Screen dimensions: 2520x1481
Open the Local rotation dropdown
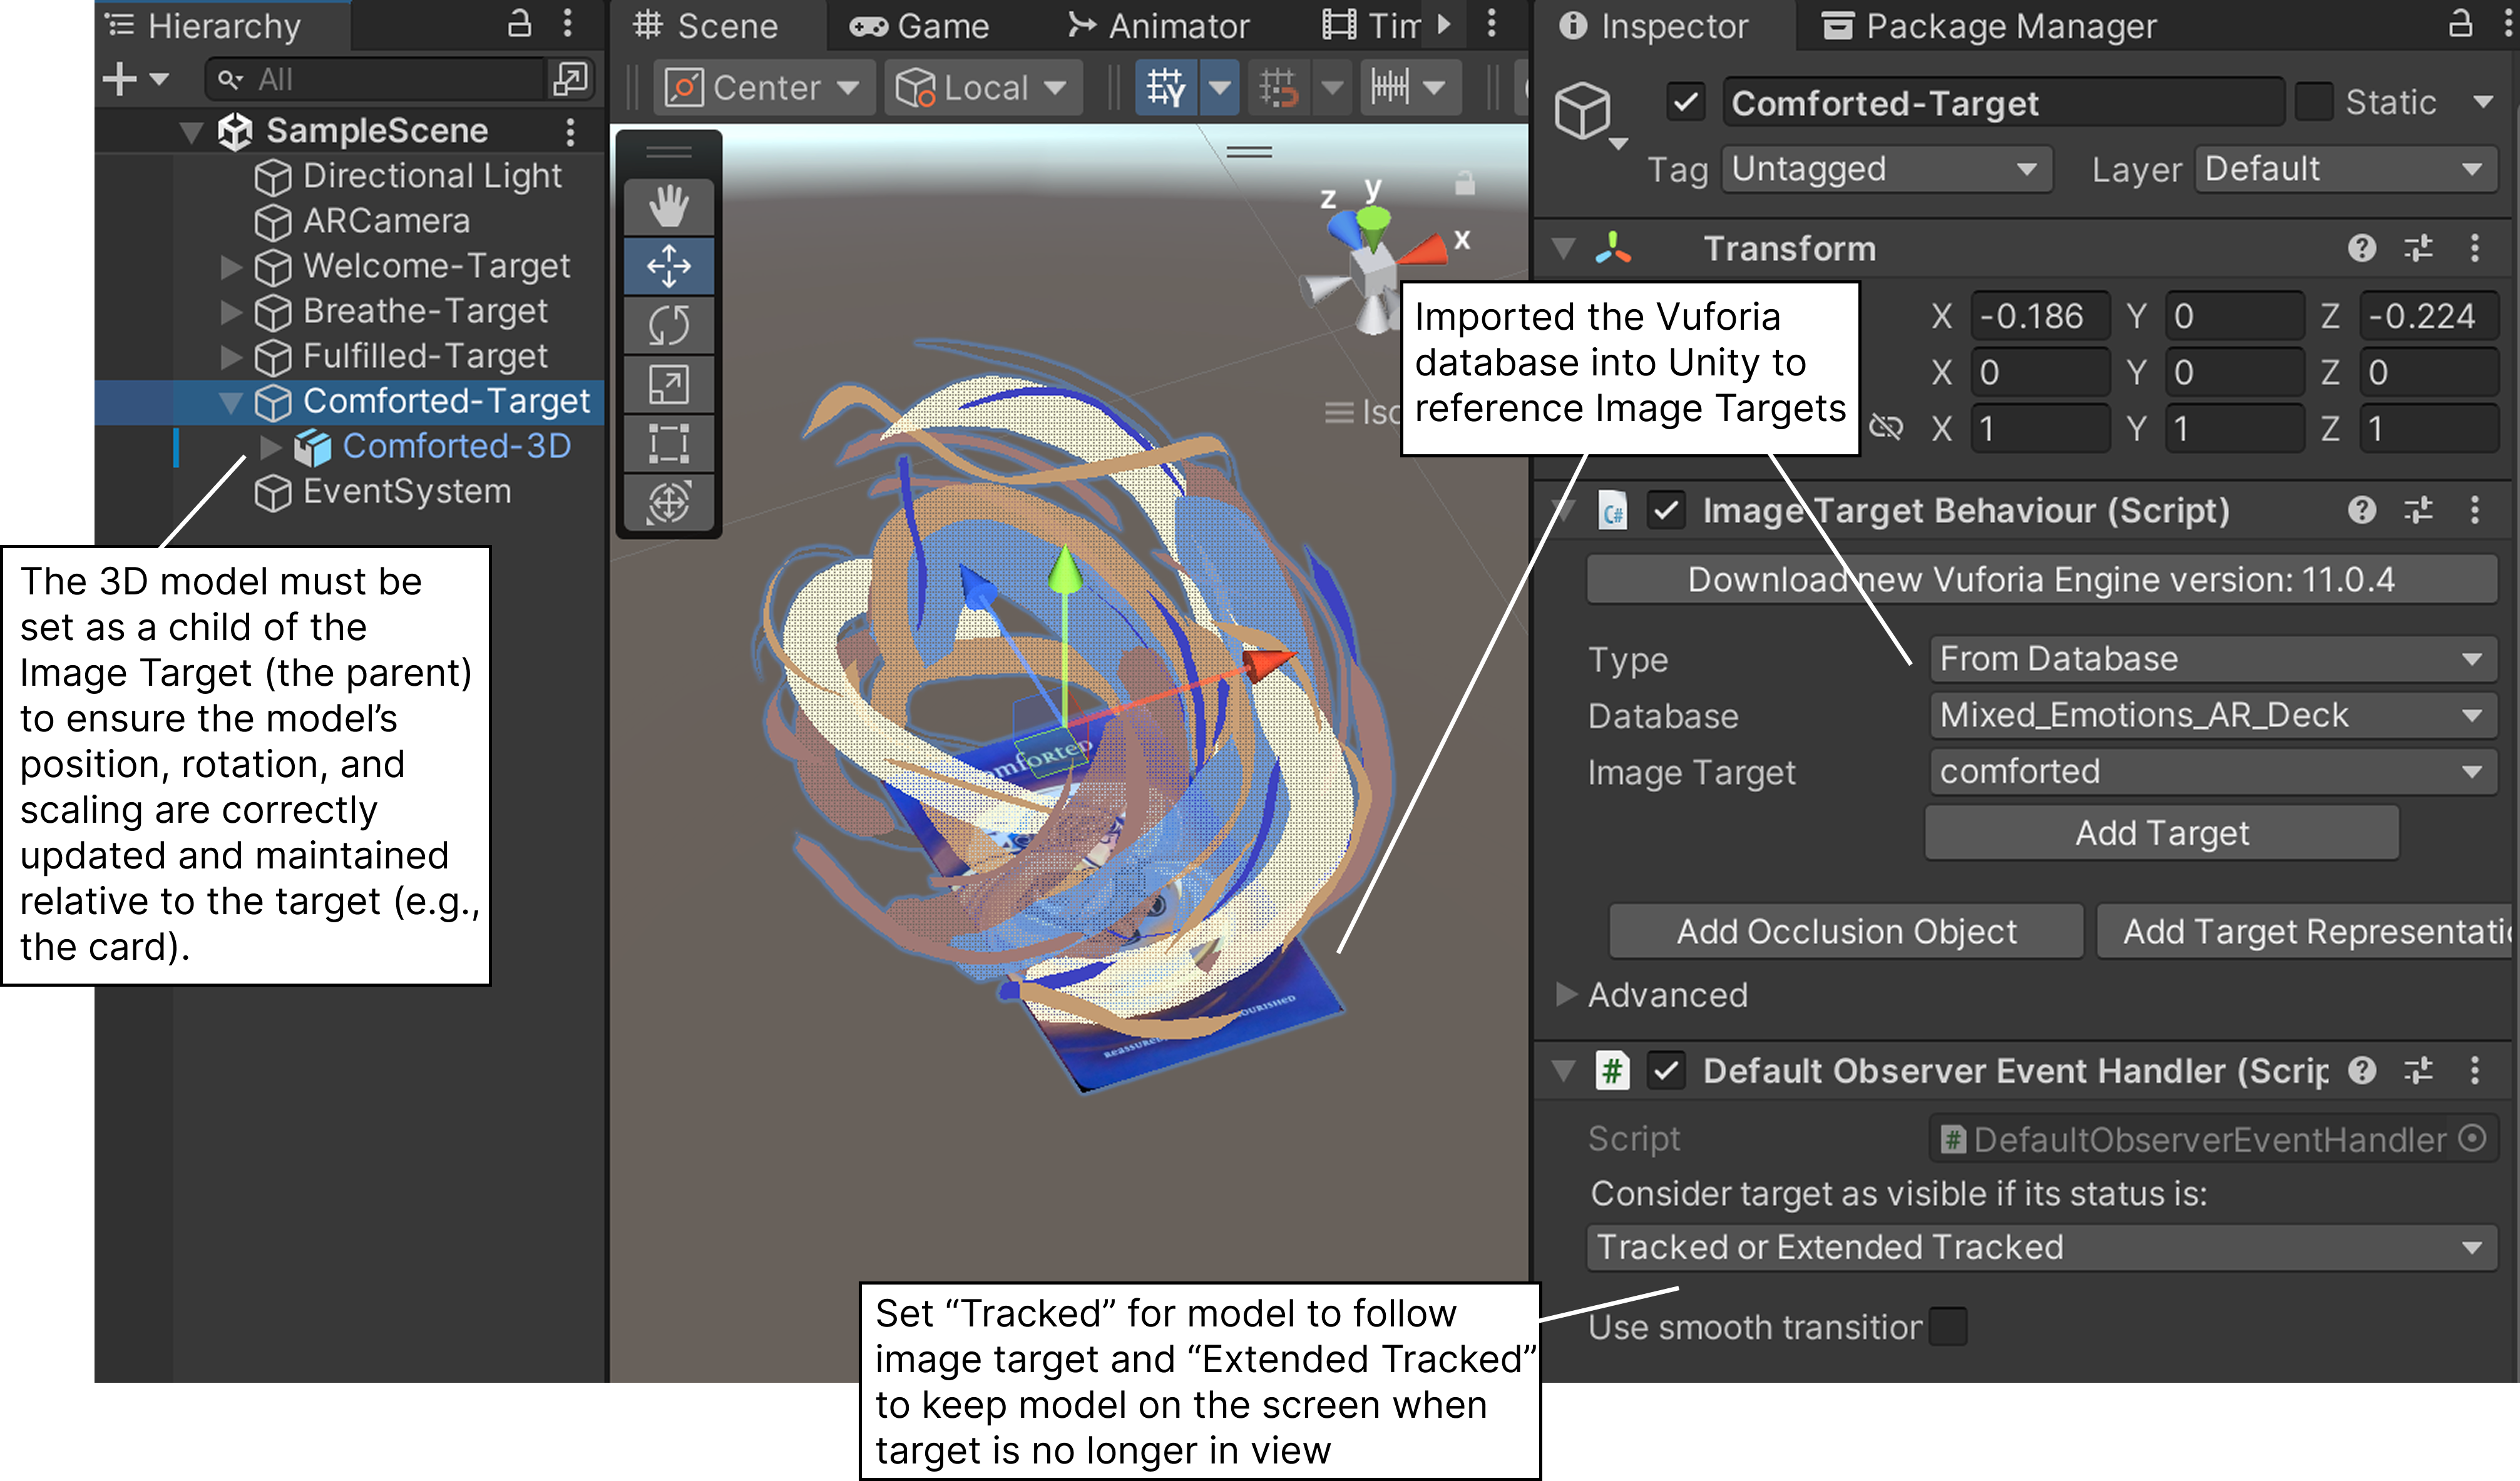coord(984,87)
